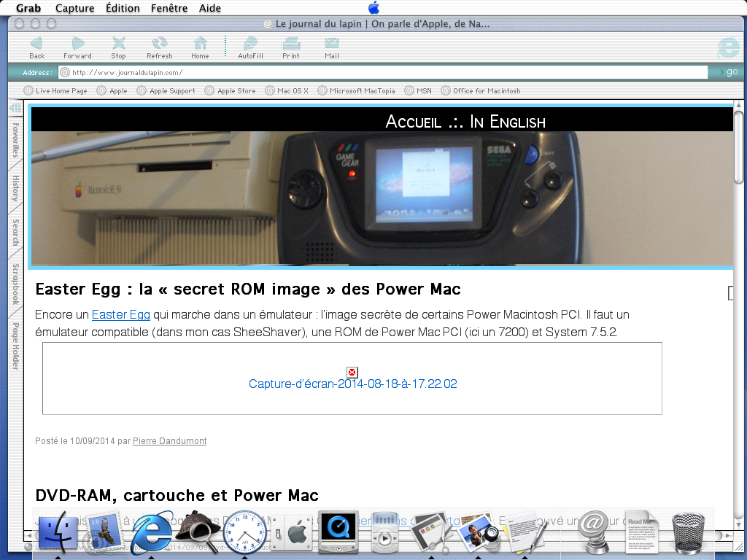Open the Favorites sidebar tab
Viewport: 747px width, 560px height.
point(16,140)
